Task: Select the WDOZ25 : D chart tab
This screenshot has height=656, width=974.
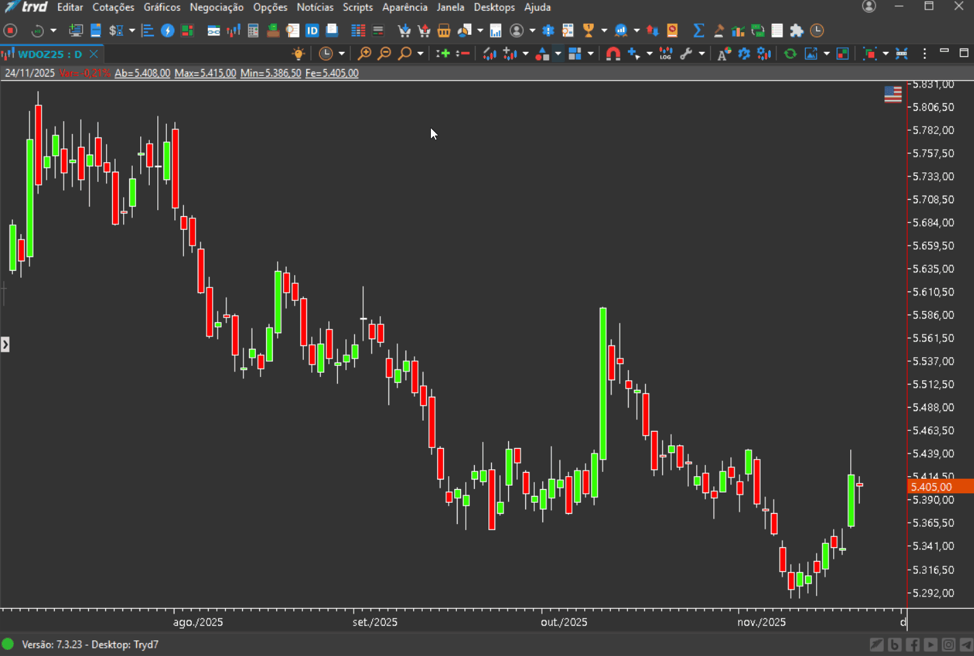Action: [50, 54]
